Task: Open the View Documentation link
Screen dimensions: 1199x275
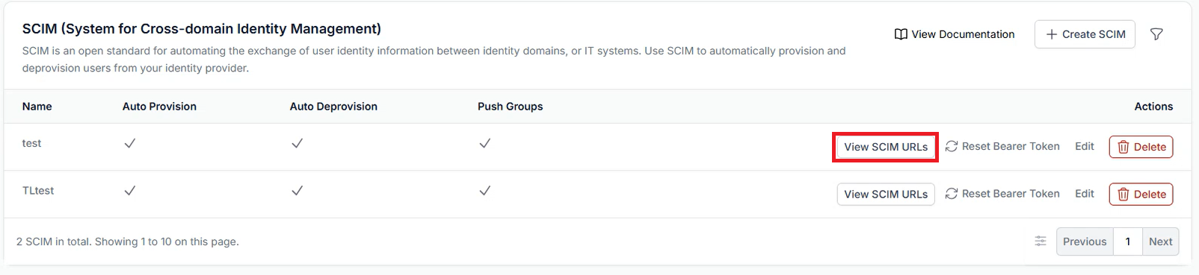Action: click(955, 34)
